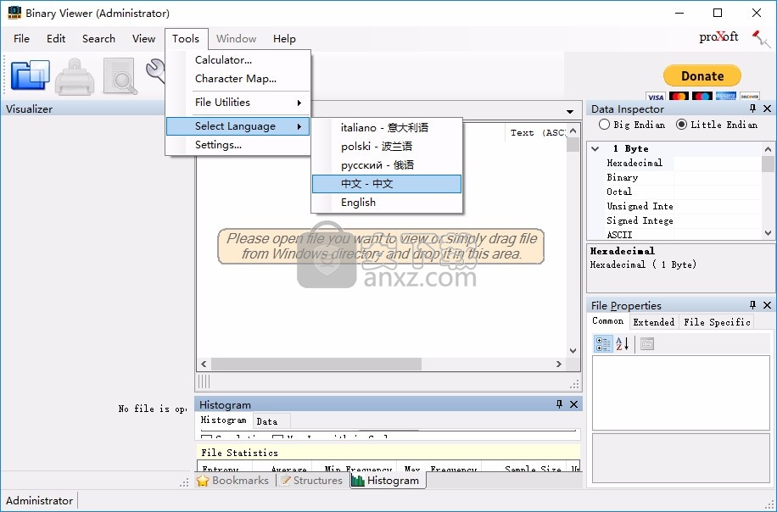Click Data Inspector scroll-up arrow
This screenshot has height=512, width=777.
(x=768, y=148)
